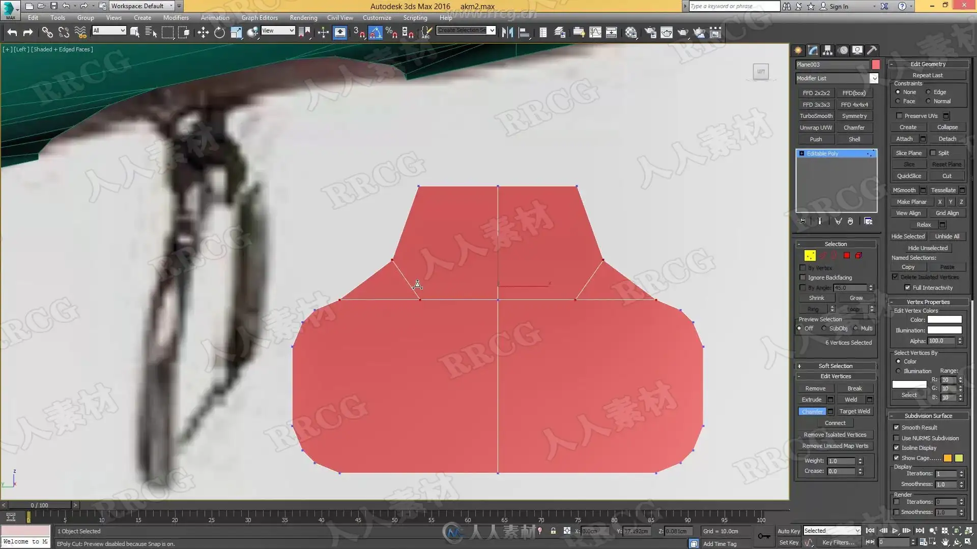Click the Select and Link tool
Image resolution: width=977 pixels, height=549 pixels.
coord(47,33)
